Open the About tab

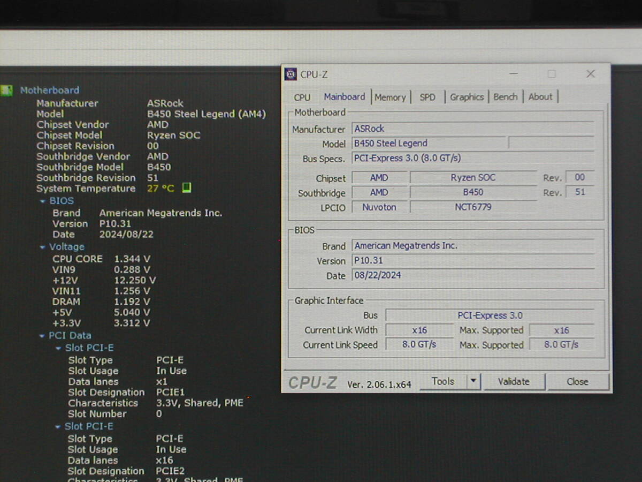(x=540, y=97)
